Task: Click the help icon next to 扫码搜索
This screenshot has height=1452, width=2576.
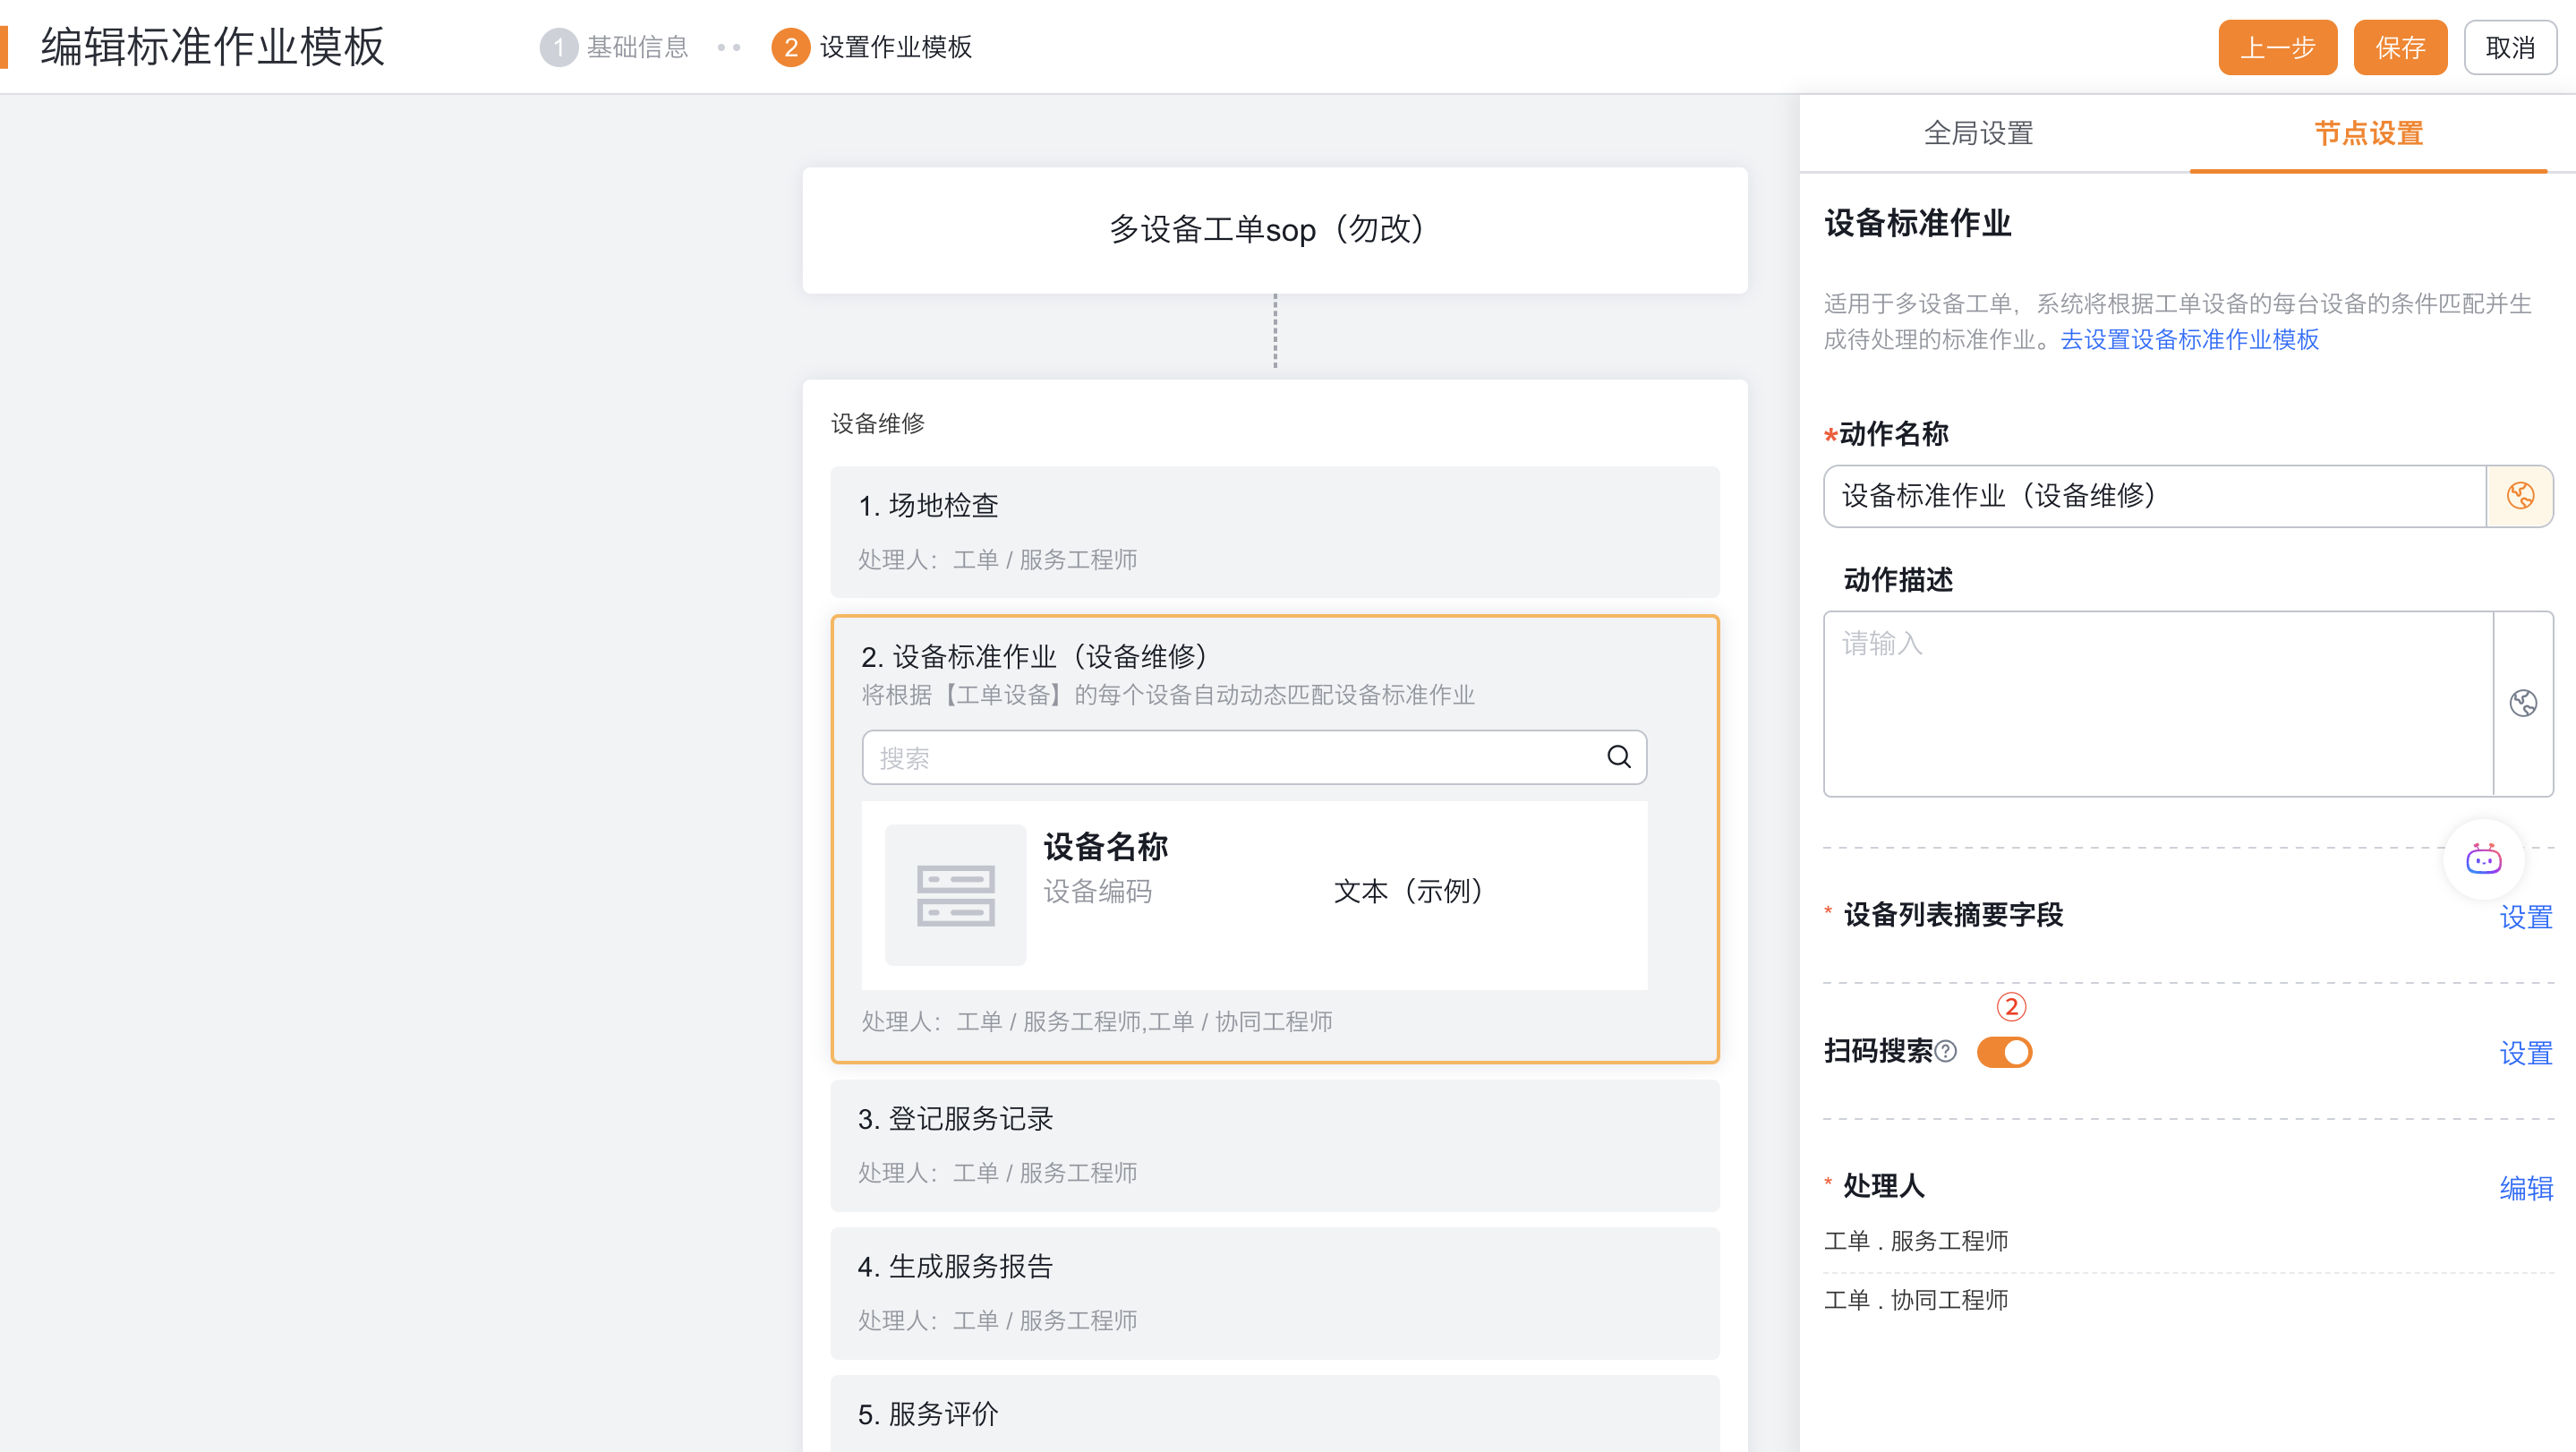Action: 1946,1051
